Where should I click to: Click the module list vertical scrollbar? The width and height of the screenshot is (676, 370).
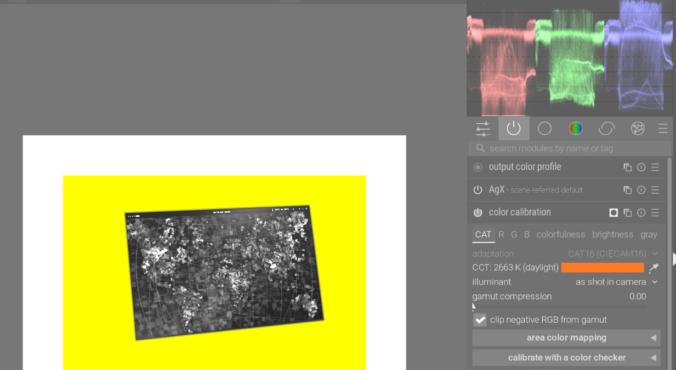[670, 264]
